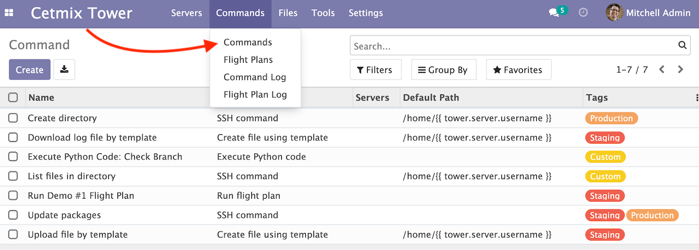The height and width of the screenshot is (250, 699).
Task: Check the Upload file by template checkbox
Action: pos(13,235)
